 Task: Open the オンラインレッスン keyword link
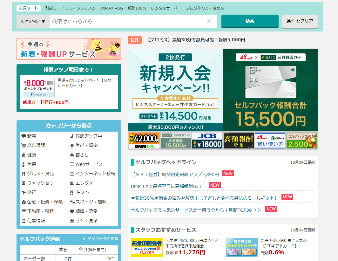point(78,8)
